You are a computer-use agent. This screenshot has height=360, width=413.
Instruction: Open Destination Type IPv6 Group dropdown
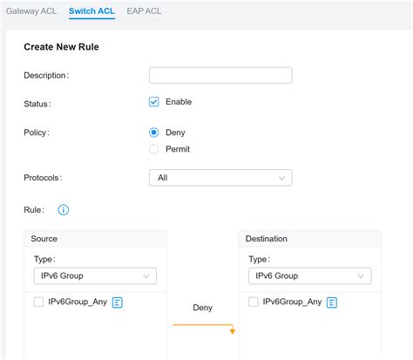tap(310, 275)
